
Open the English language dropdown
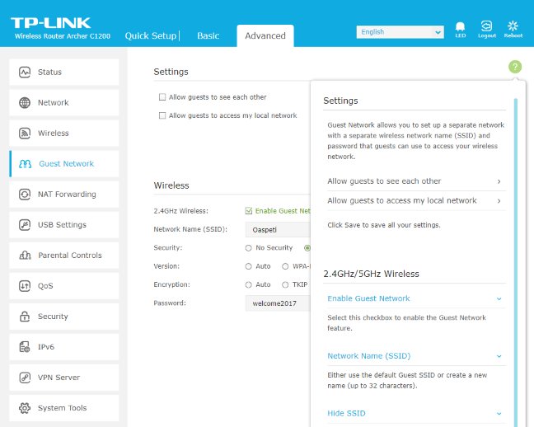click(400, 32)
